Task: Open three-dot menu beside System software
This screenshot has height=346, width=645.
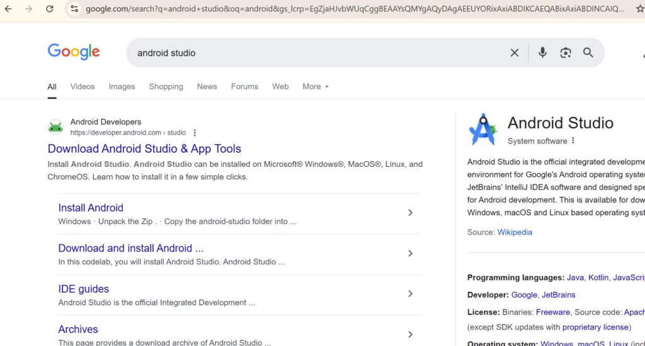Action: 573,140
